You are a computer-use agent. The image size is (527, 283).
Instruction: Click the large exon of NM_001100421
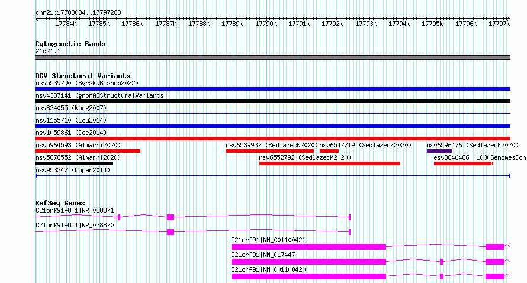tap(309, 247)
